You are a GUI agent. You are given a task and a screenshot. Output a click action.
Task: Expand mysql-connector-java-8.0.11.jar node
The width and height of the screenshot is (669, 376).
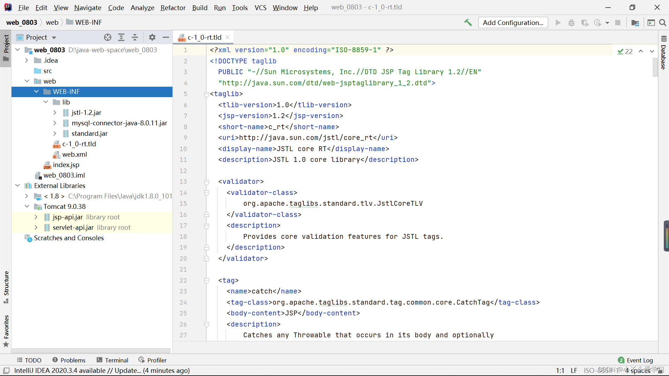pos(55,123)
